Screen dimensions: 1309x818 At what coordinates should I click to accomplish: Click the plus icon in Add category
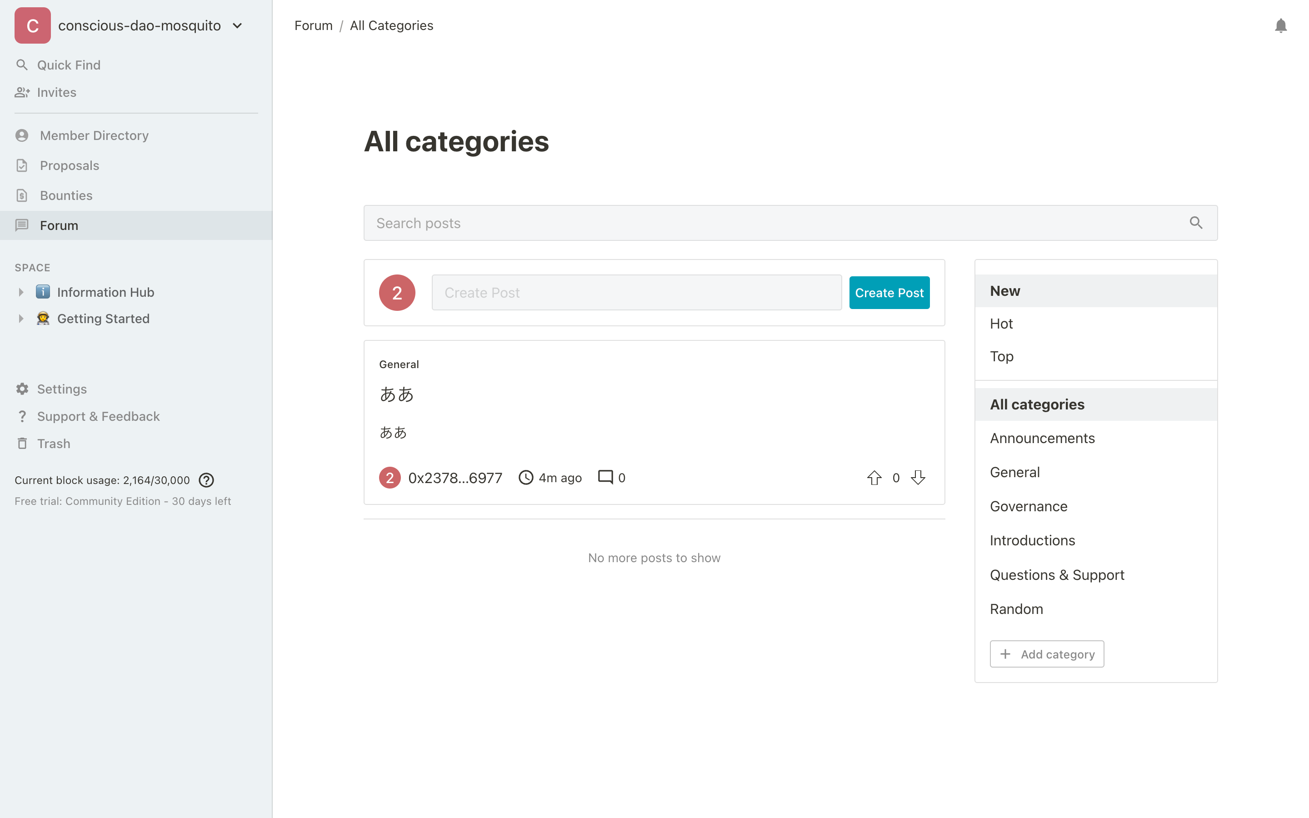pos(1005,654)
